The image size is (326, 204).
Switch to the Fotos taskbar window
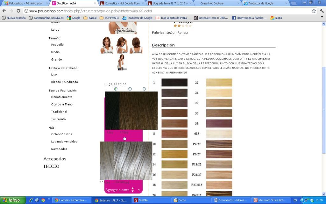(192, 200)
